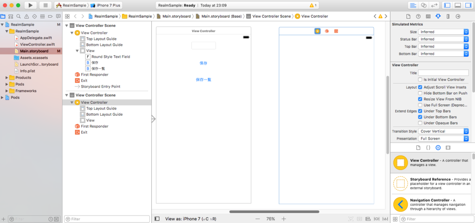Uncheck Under Top Bars
Image resolution: width=475 pixels, height=223 pixels.
click(x=420, y=111)
